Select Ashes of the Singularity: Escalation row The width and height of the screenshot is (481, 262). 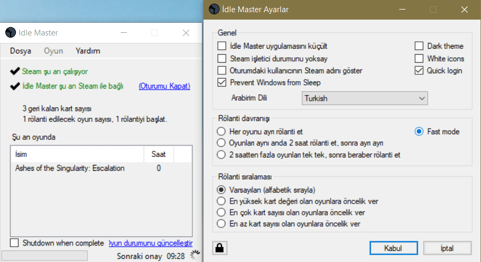tap(101, 168)
